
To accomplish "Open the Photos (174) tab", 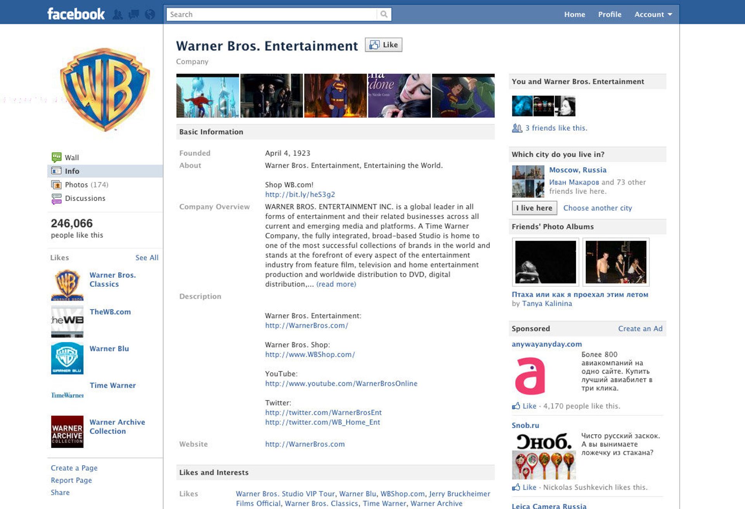I will pyautogui.click(x=86, y=185).
